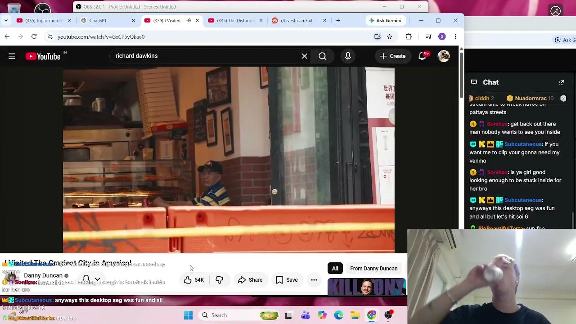This screenshot has width=576, height=324.
Task: Reload the current page
Action: pyautogui.click(x=34, y=37)
